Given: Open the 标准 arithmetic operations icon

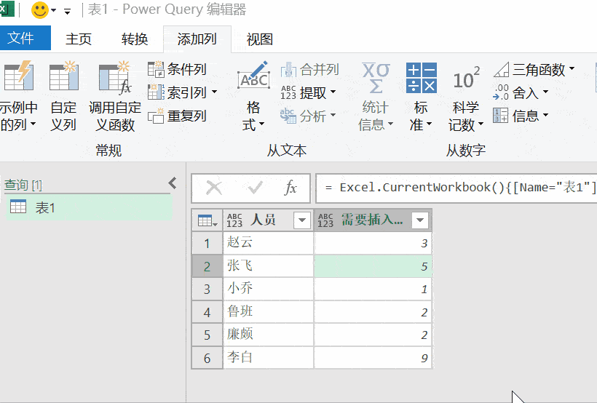Looking at the screenshot, I should point(421,78).
